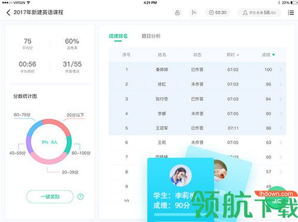This screenshot has height=222, width=298.
Task: Select student name 王冠军
Action: tap(162, 128)
